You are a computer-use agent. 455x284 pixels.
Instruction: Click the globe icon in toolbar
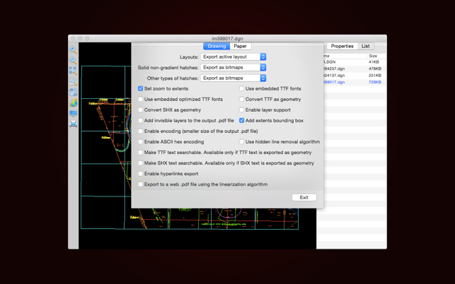coord(73,103)
